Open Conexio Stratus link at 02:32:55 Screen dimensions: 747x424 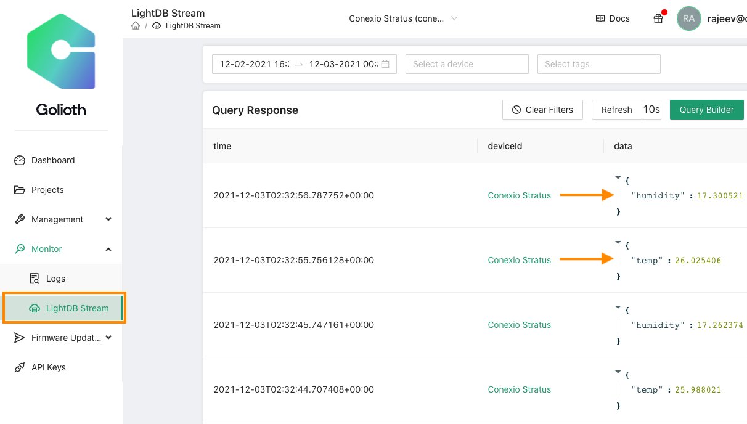pos(520,260)
